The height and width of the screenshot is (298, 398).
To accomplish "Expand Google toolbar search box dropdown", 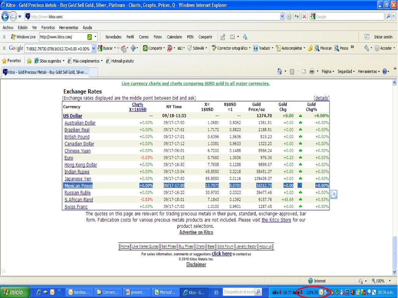I will click(94, 49).
